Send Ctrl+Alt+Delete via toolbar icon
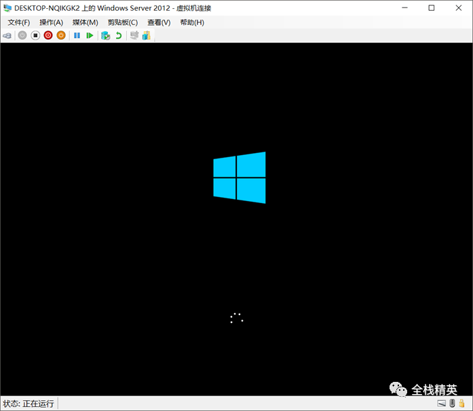Viewport: 473px width, 411px height. click(x=7, y=36)
